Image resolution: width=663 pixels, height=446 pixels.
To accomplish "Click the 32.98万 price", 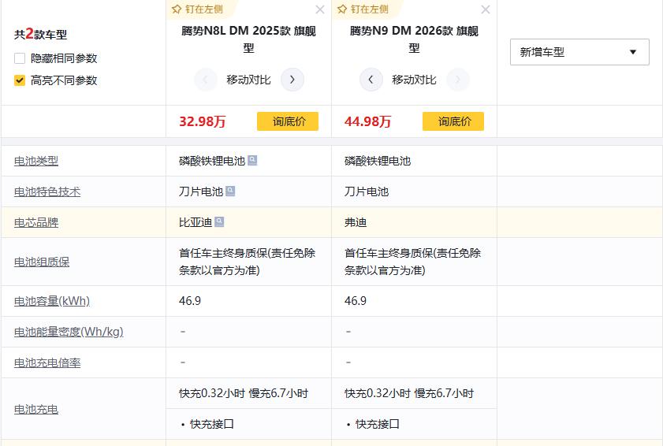I will 203,122.
